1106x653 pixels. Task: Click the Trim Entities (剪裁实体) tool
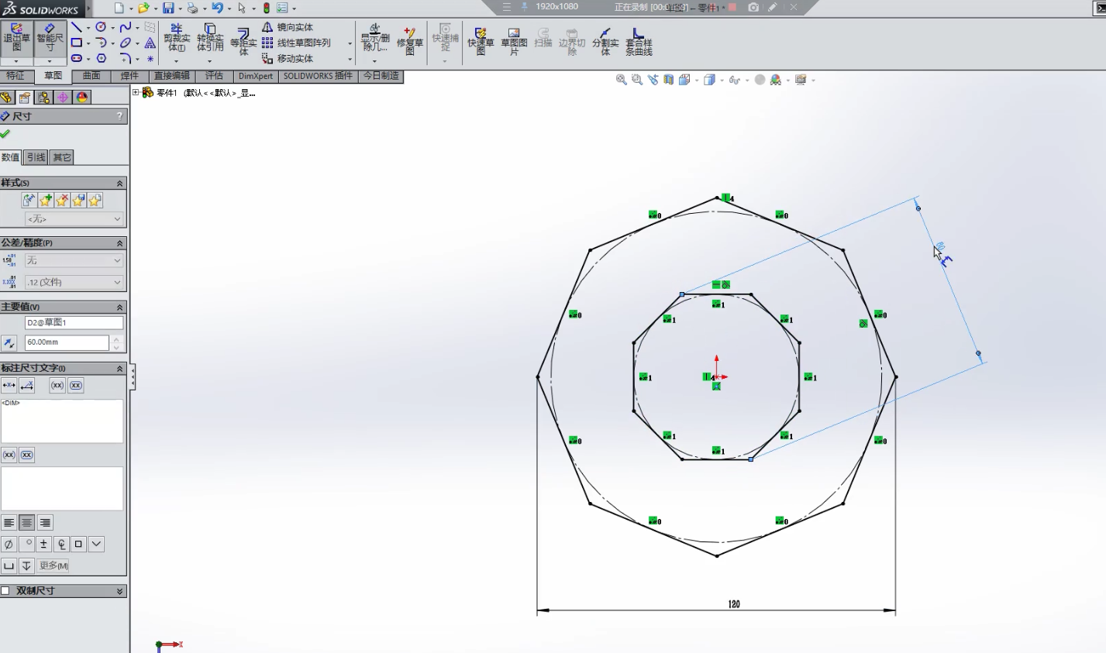coord(177,39)
